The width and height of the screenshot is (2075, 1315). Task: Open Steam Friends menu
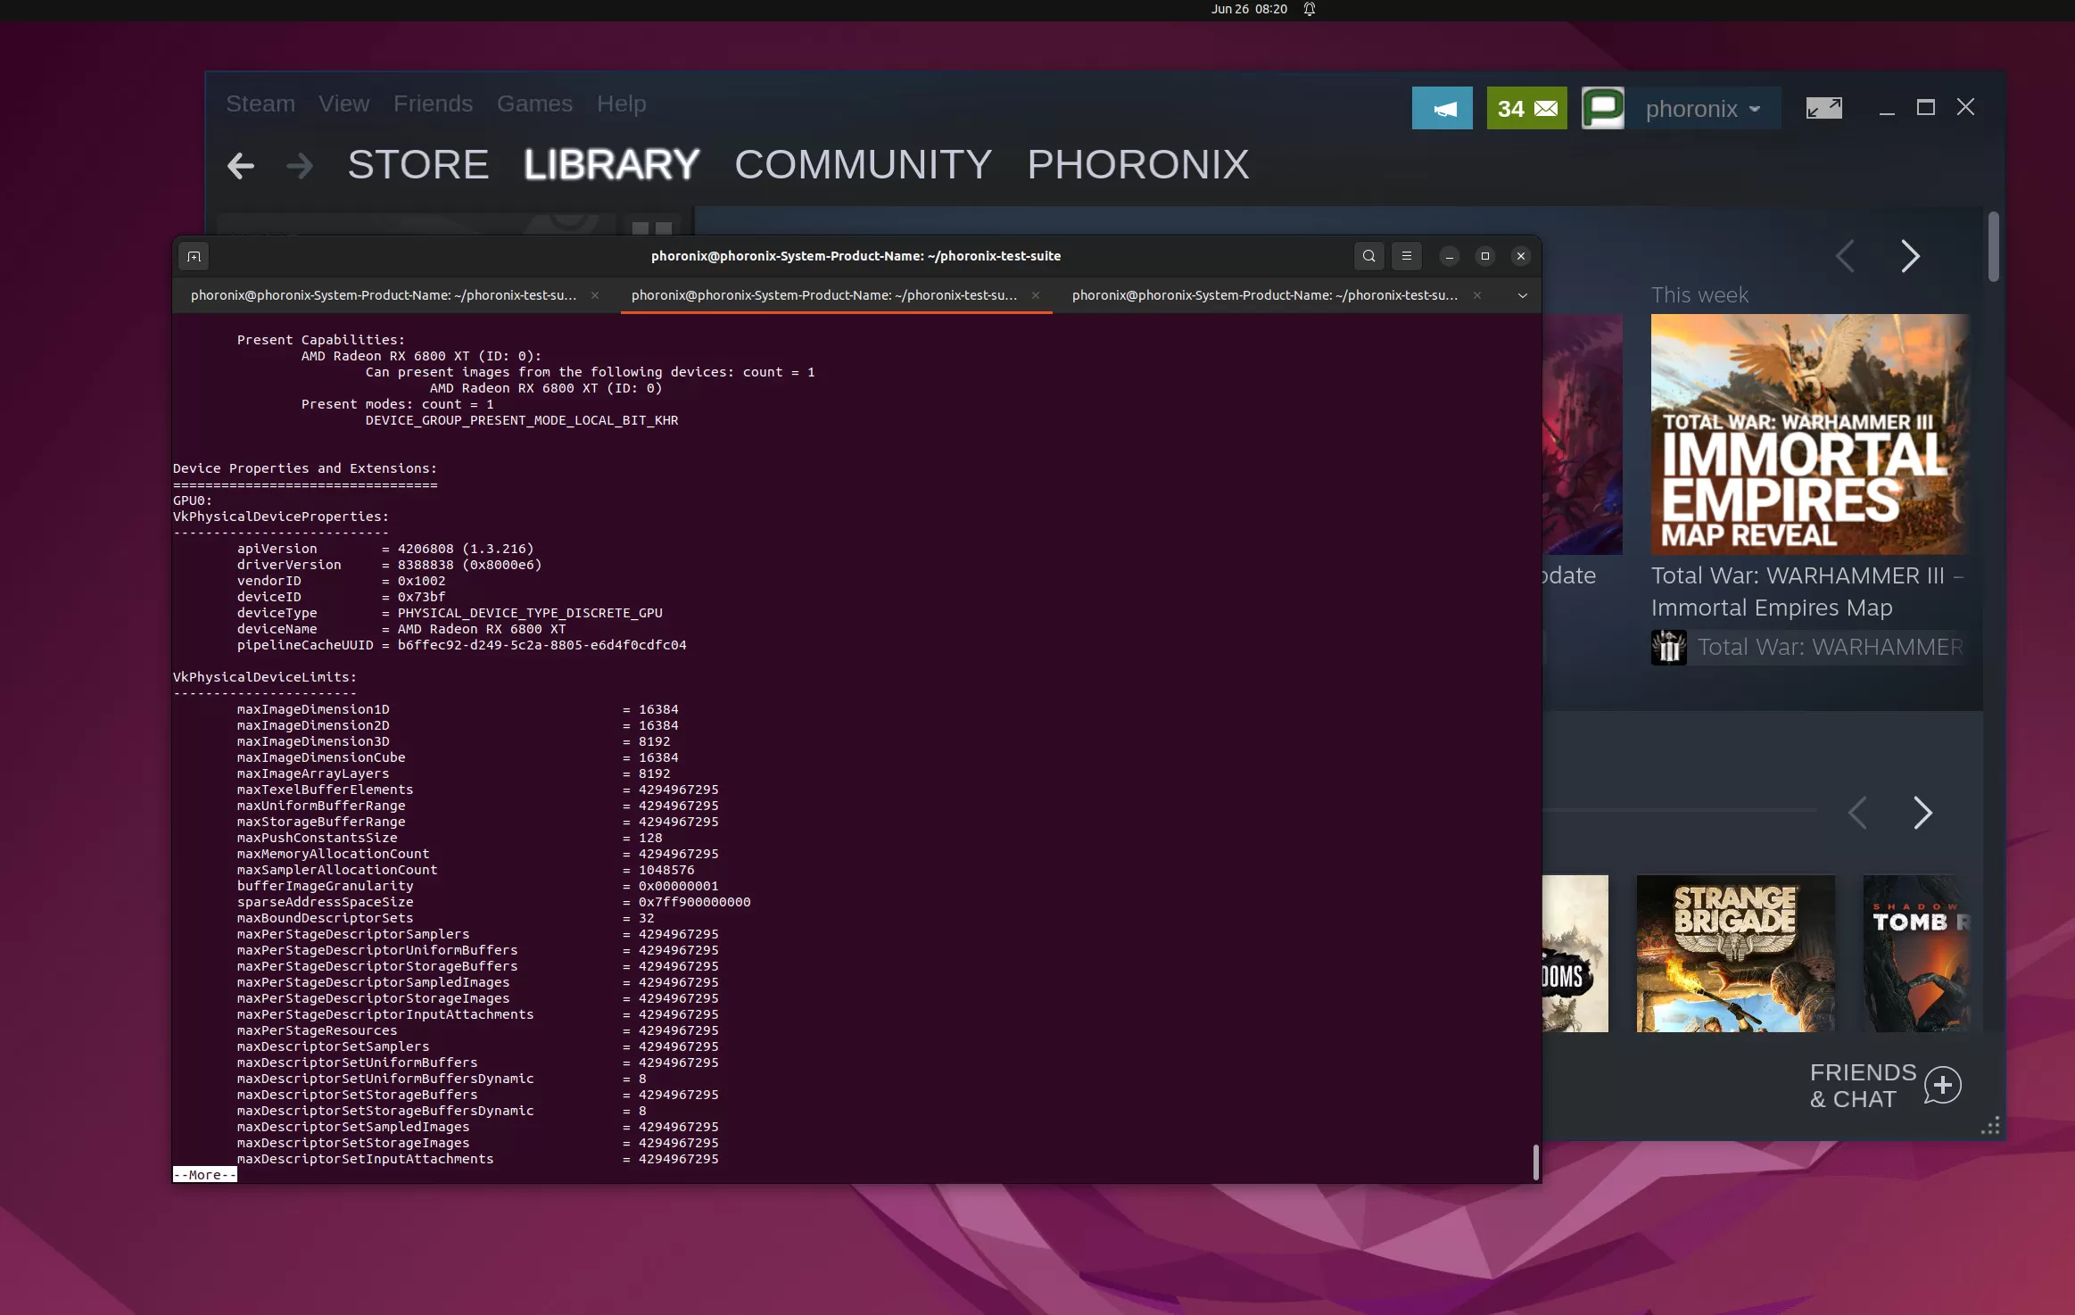click(433, 103)
